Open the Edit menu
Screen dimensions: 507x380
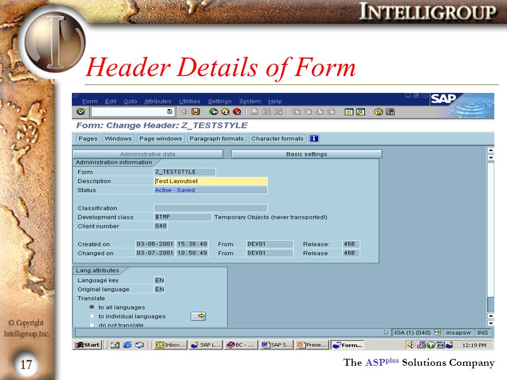110,101
